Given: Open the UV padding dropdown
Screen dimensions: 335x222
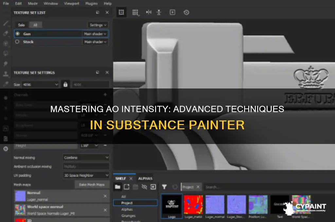Looking at the screenshot, I should coord(86,175).
